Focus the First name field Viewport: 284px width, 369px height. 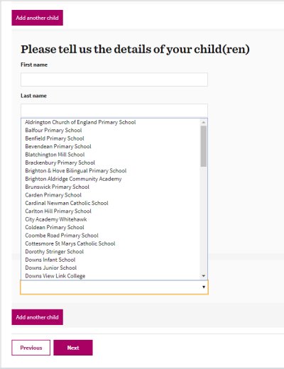coord(114,79)
